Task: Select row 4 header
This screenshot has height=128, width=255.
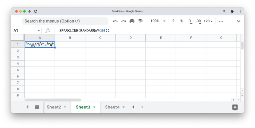Action: (18, 64)
